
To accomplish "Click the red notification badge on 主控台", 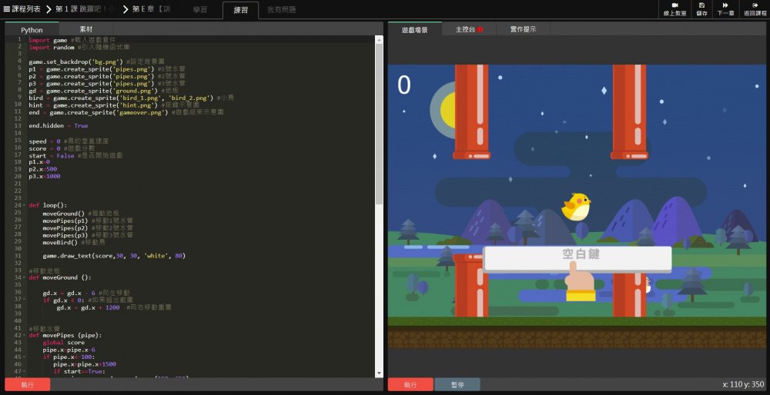I will coord(480,30).
